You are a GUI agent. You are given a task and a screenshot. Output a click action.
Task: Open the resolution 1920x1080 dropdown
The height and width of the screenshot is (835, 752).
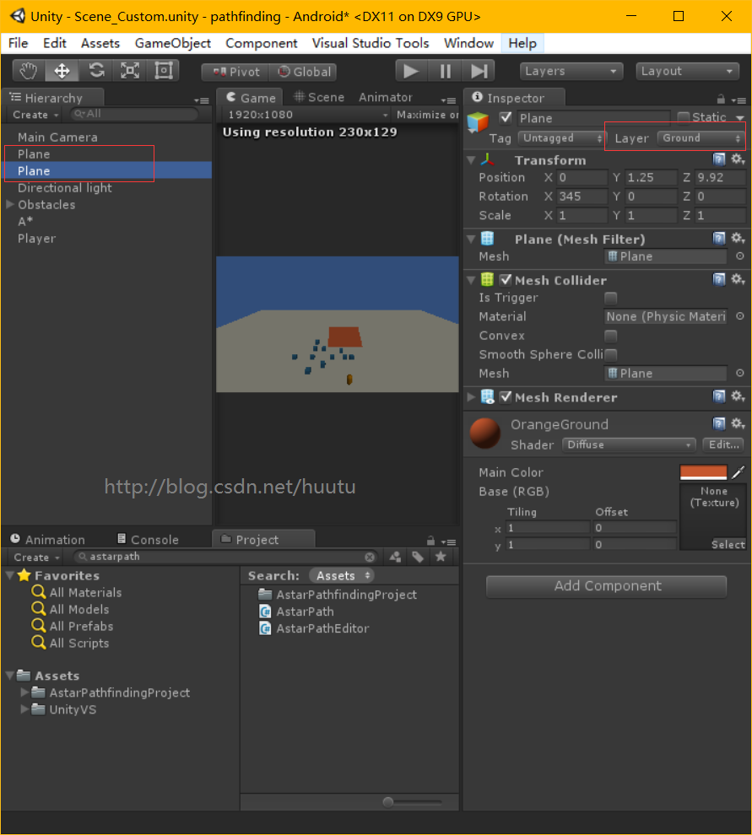[x=307, y=115]
